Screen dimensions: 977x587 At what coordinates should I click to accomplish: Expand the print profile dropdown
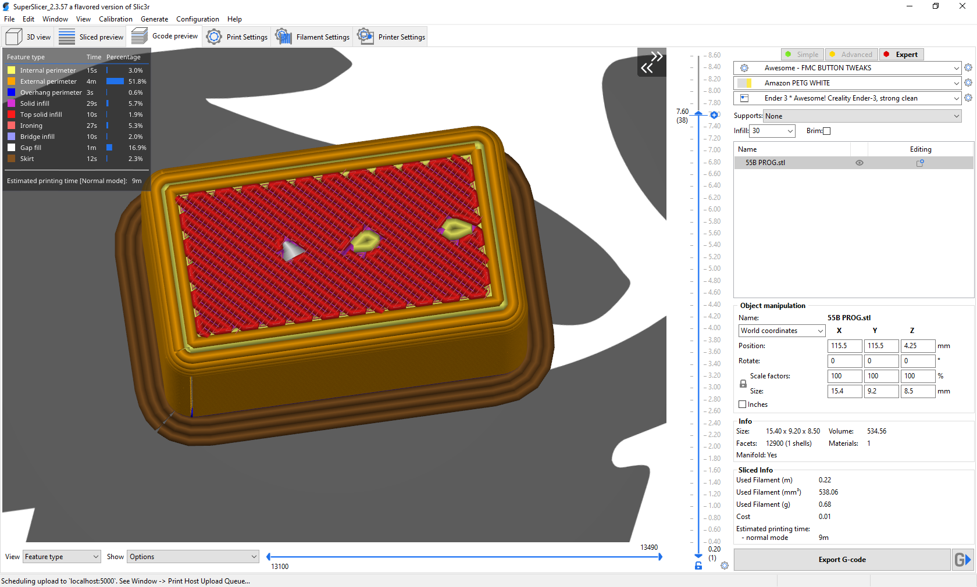click(x=957, y=68)
